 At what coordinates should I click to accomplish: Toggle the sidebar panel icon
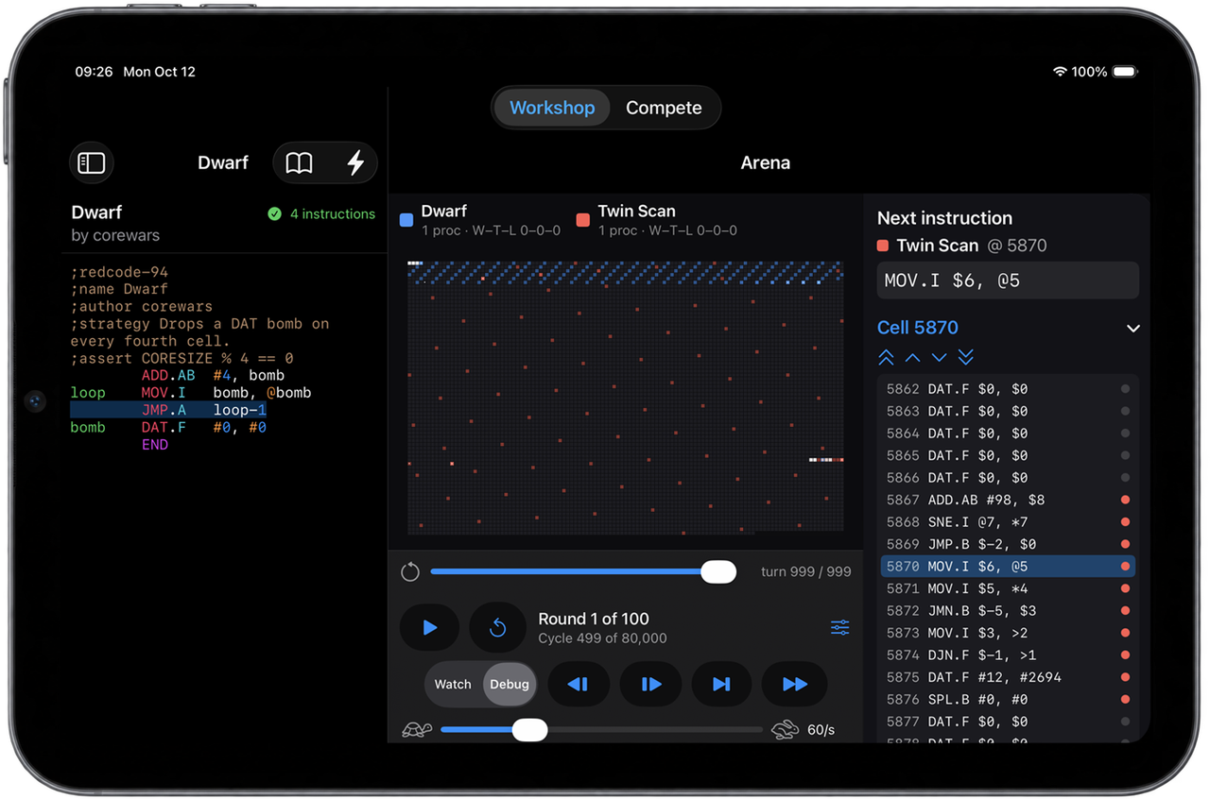pyautogui.click(x=92, y=162)
